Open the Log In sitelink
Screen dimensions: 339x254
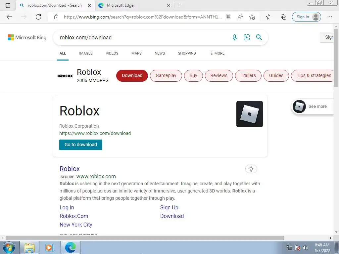[67, 208]
